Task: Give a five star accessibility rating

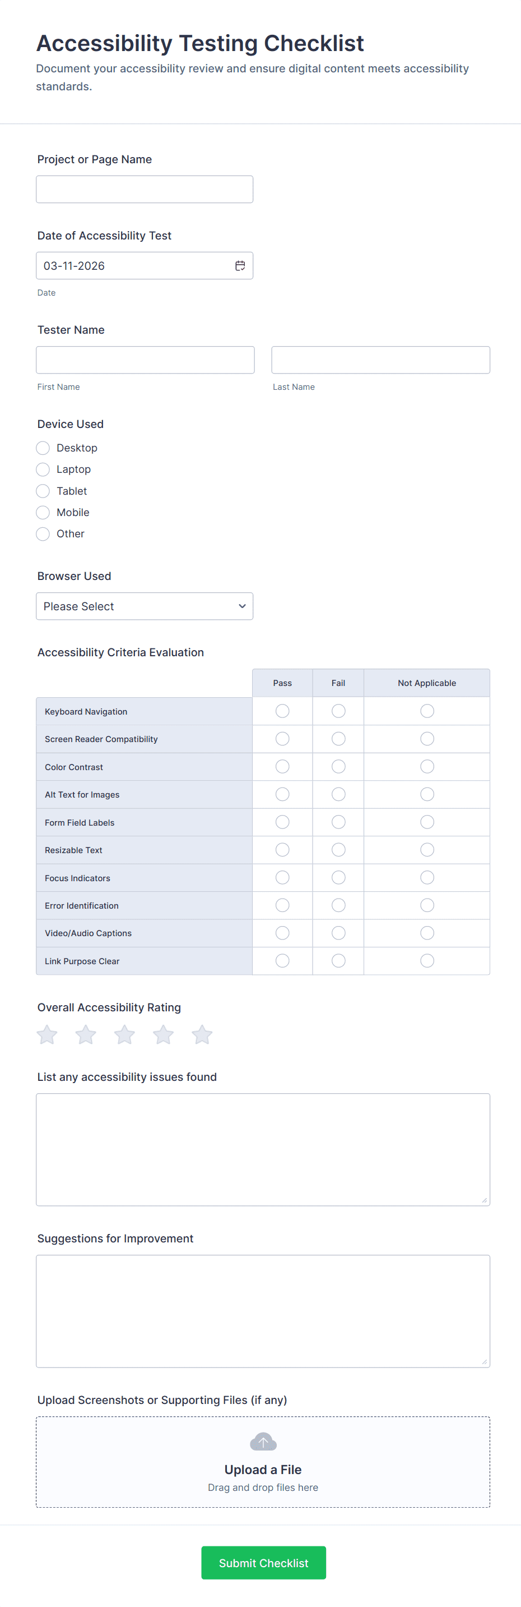Action: [202, 1035]
